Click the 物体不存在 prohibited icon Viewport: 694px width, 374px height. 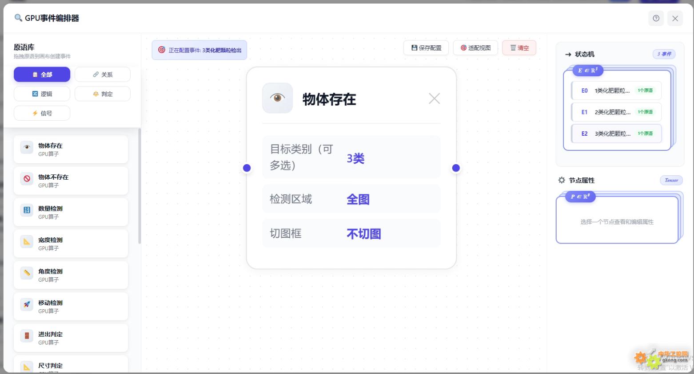[27, 179]
